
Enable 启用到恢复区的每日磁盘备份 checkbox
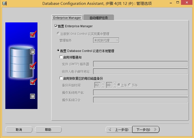click(x=61, y=78)
